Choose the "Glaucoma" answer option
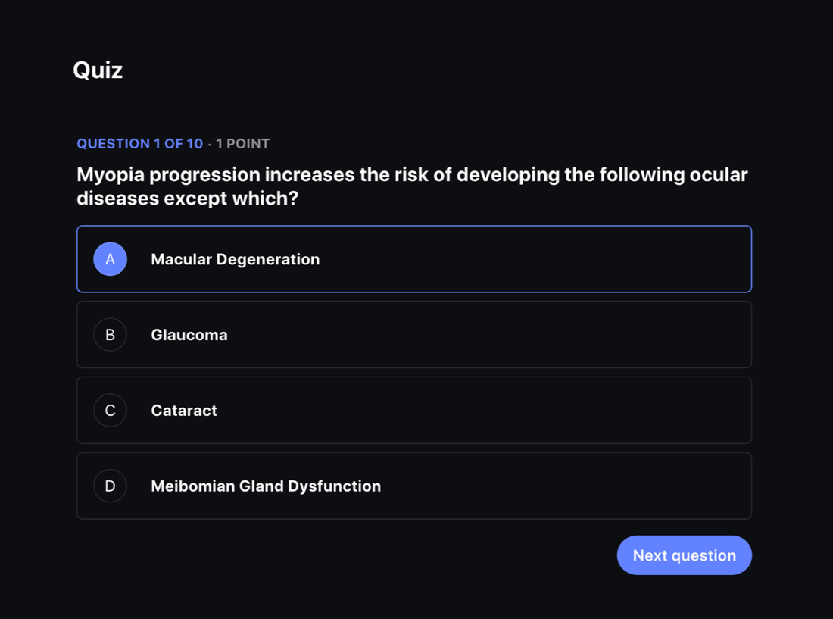833x619 pixels. coord(414,334)
